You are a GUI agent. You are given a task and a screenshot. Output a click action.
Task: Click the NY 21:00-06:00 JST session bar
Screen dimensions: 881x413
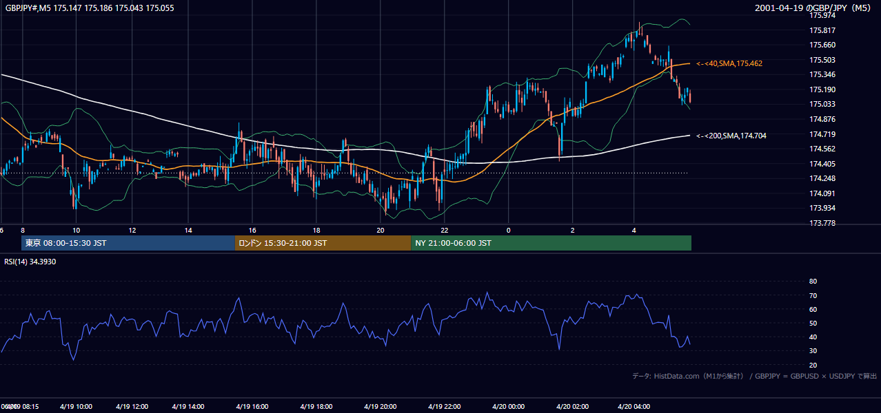(x=551, y=243)
